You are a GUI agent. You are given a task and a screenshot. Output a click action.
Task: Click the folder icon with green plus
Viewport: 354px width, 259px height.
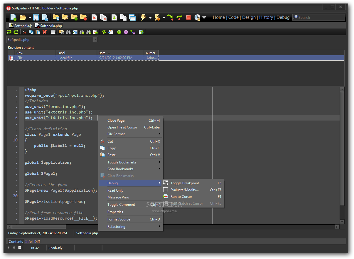[74, 17]
